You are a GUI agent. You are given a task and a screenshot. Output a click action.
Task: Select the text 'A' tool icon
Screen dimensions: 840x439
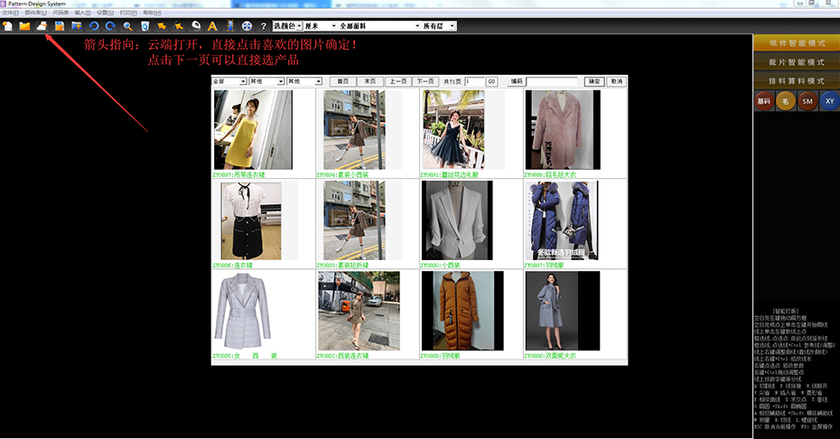point(212,26)
